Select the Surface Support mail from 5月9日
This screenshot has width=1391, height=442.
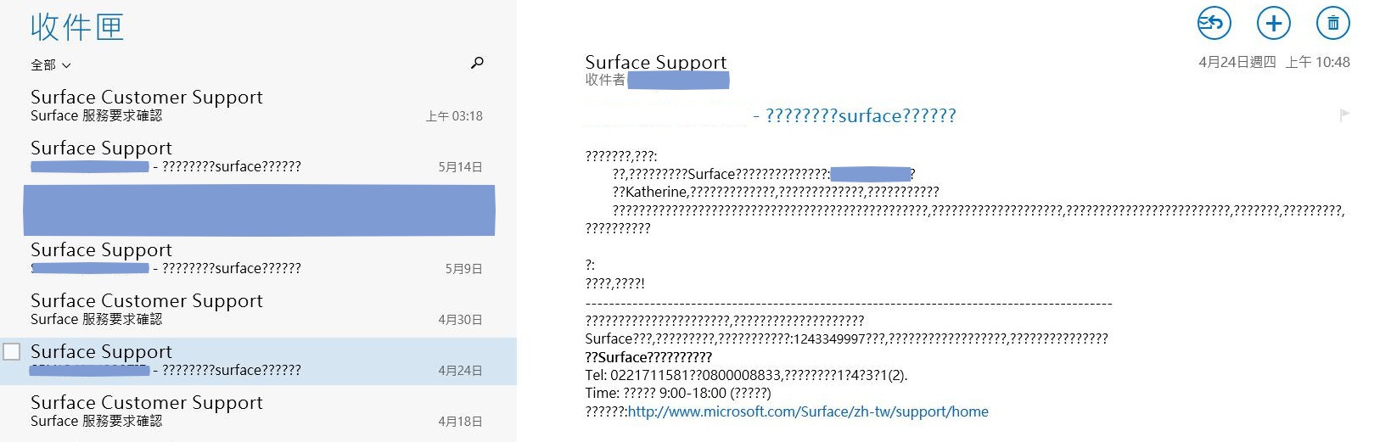point(255,259)
